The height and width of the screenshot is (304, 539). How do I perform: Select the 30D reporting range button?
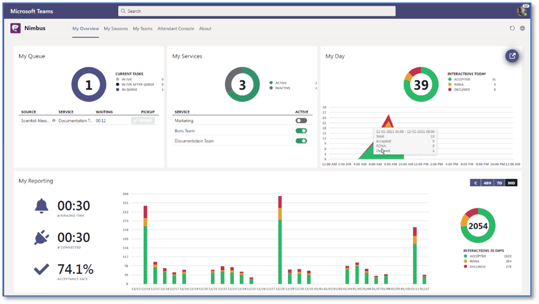511,183
